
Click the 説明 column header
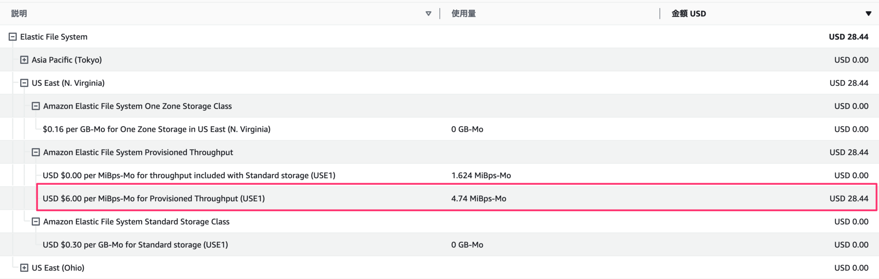18,13
